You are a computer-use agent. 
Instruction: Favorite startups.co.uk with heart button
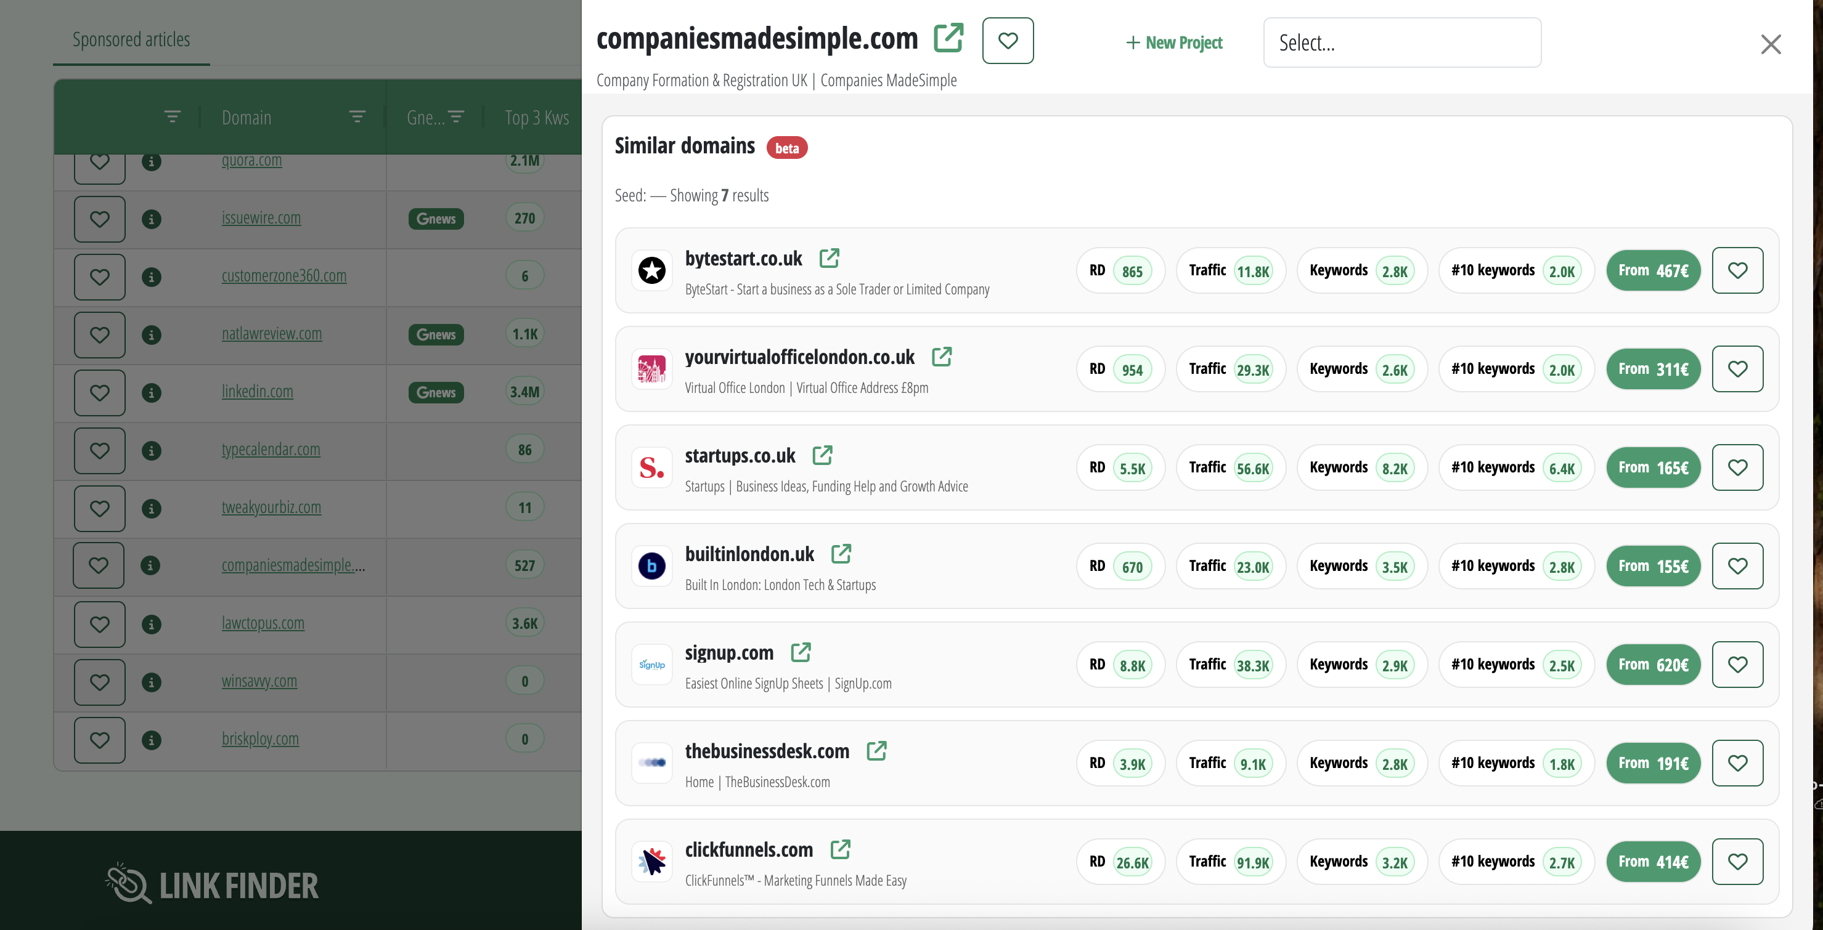pyautogui.click(x=1737, y=467)
